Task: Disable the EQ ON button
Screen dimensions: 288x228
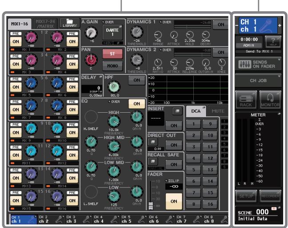Action: pos(136,104)
